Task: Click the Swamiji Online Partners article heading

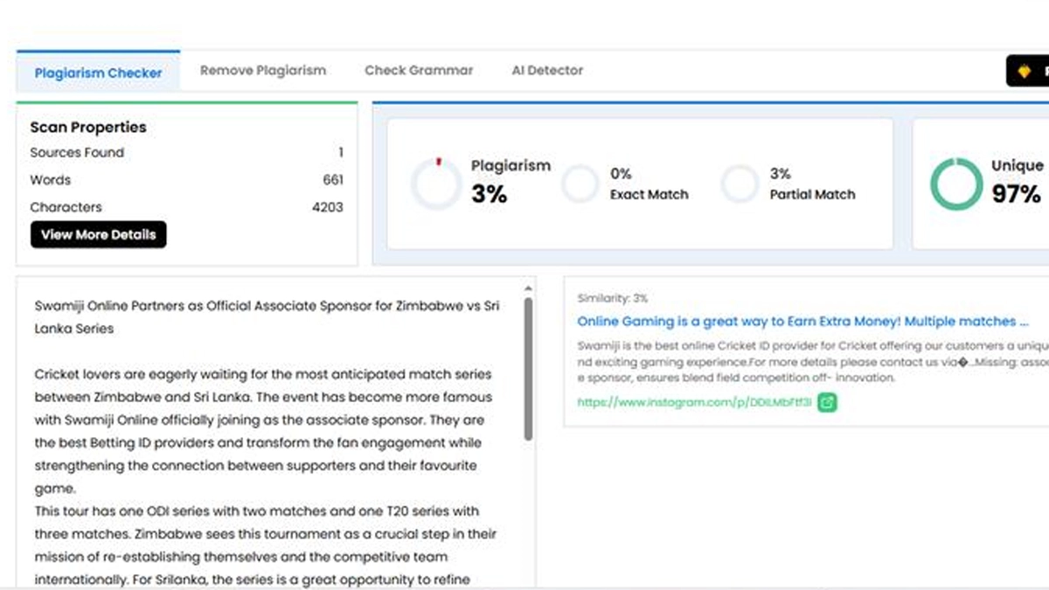Action: [267, 317]
